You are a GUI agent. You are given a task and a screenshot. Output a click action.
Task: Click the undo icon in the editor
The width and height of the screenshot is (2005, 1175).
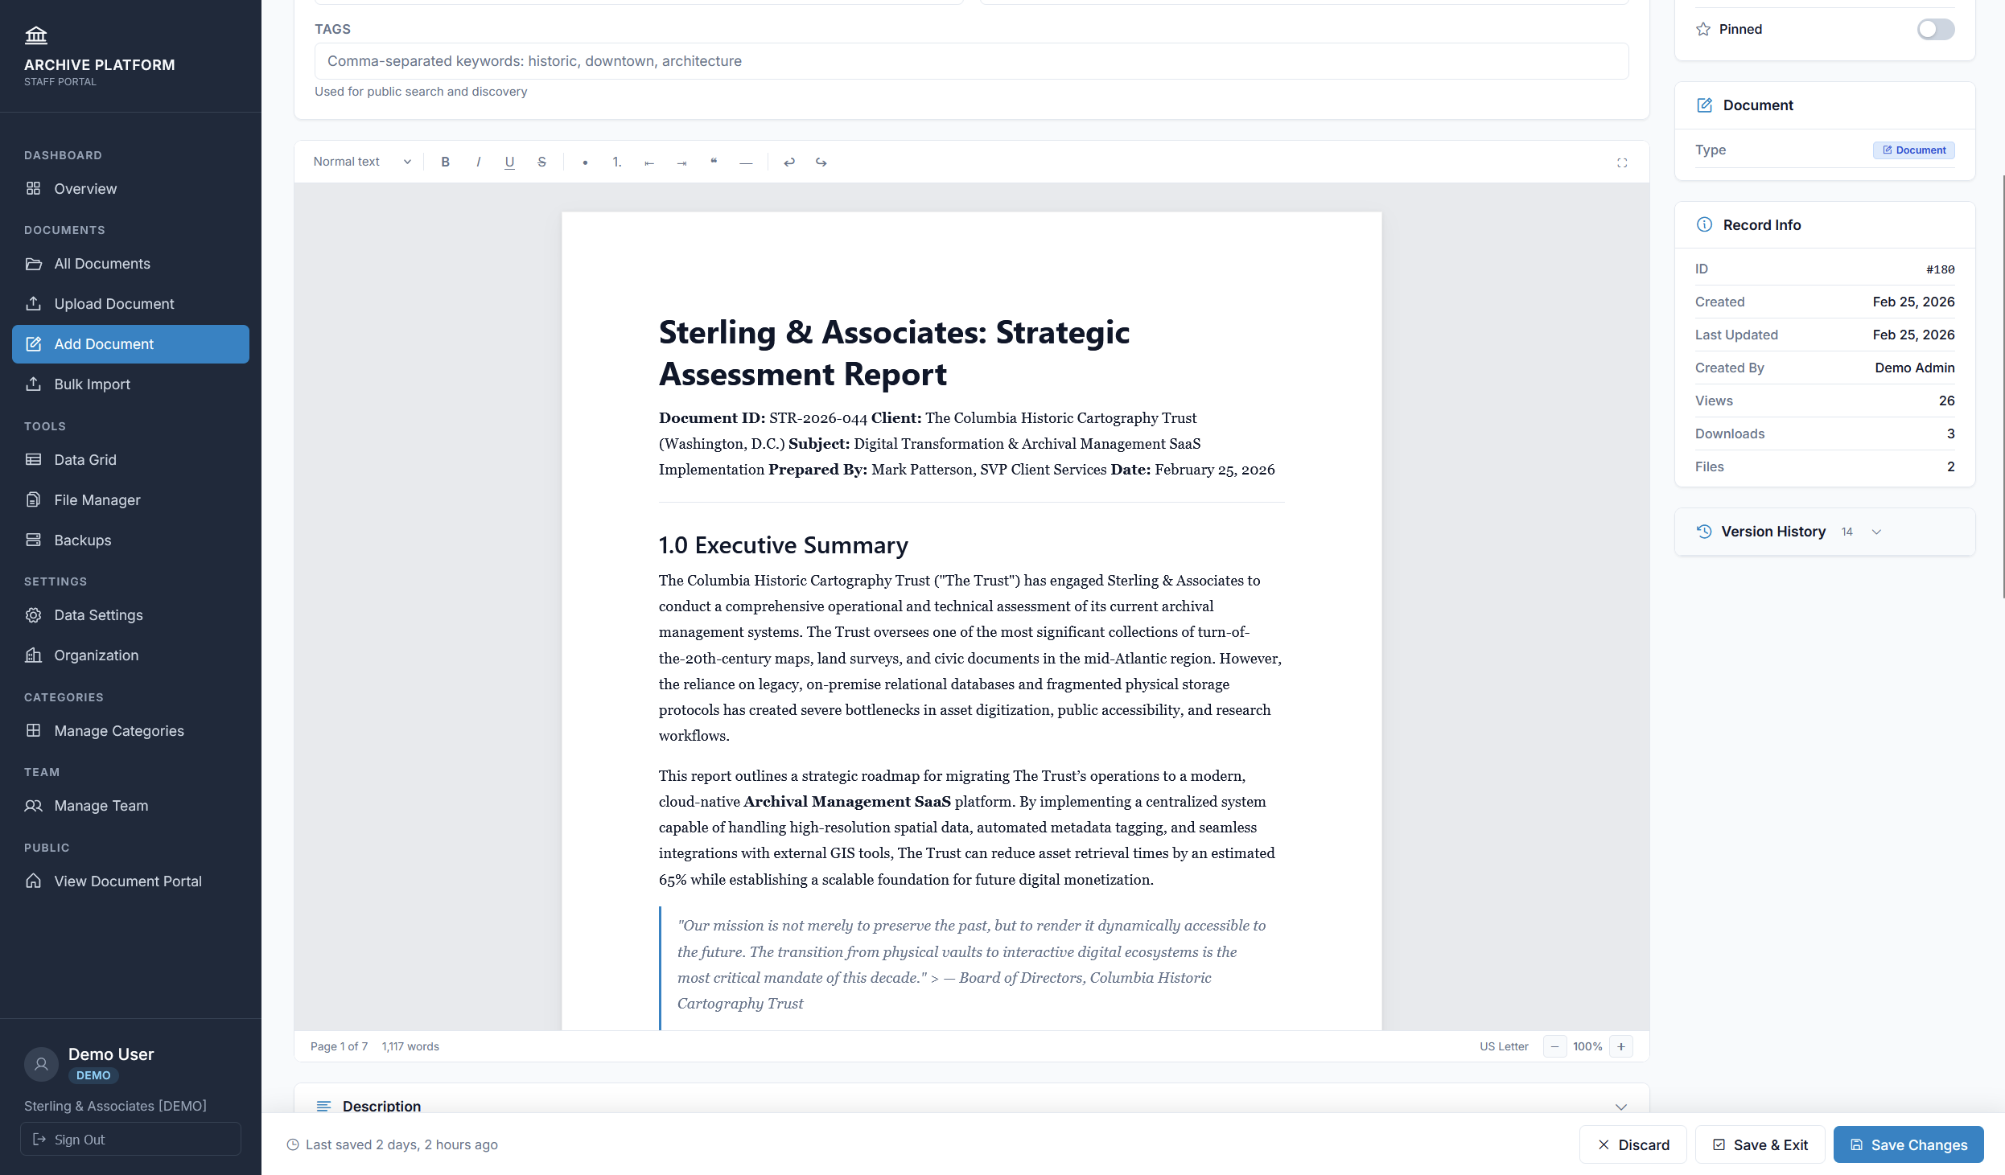point(789,162)
